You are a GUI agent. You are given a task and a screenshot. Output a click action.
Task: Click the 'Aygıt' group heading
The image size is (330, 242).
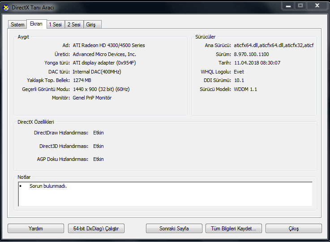(23, 37)
